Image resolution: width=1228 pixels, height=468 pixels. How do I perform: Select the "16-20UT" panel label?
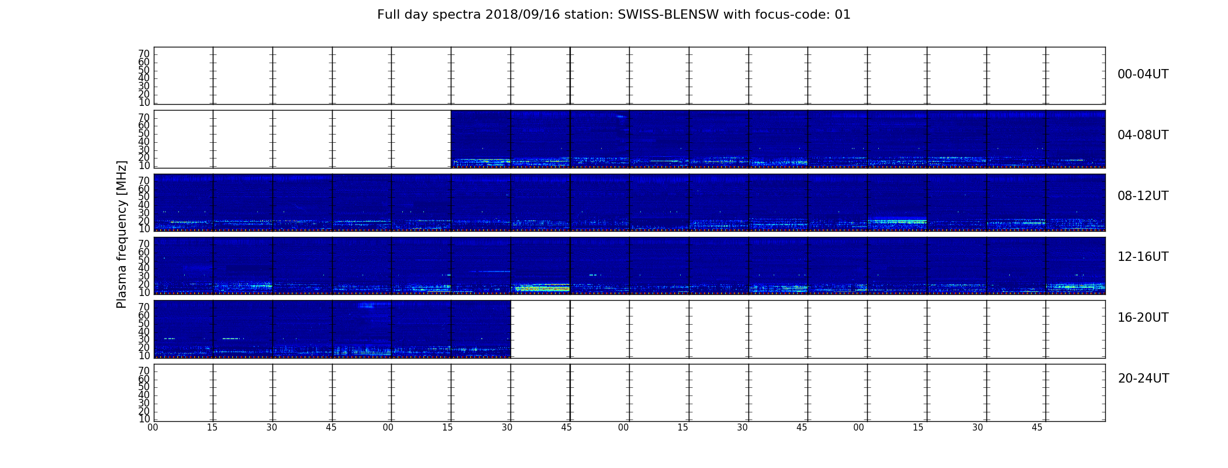(x=1143, y=318)
